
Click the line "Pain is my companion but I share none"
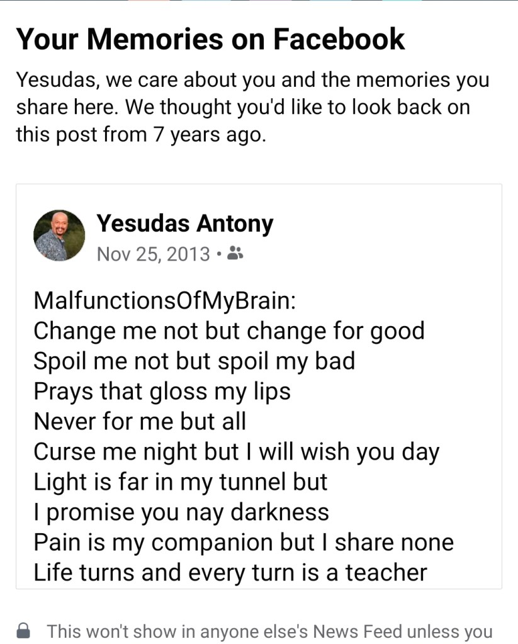coord(243,542)
